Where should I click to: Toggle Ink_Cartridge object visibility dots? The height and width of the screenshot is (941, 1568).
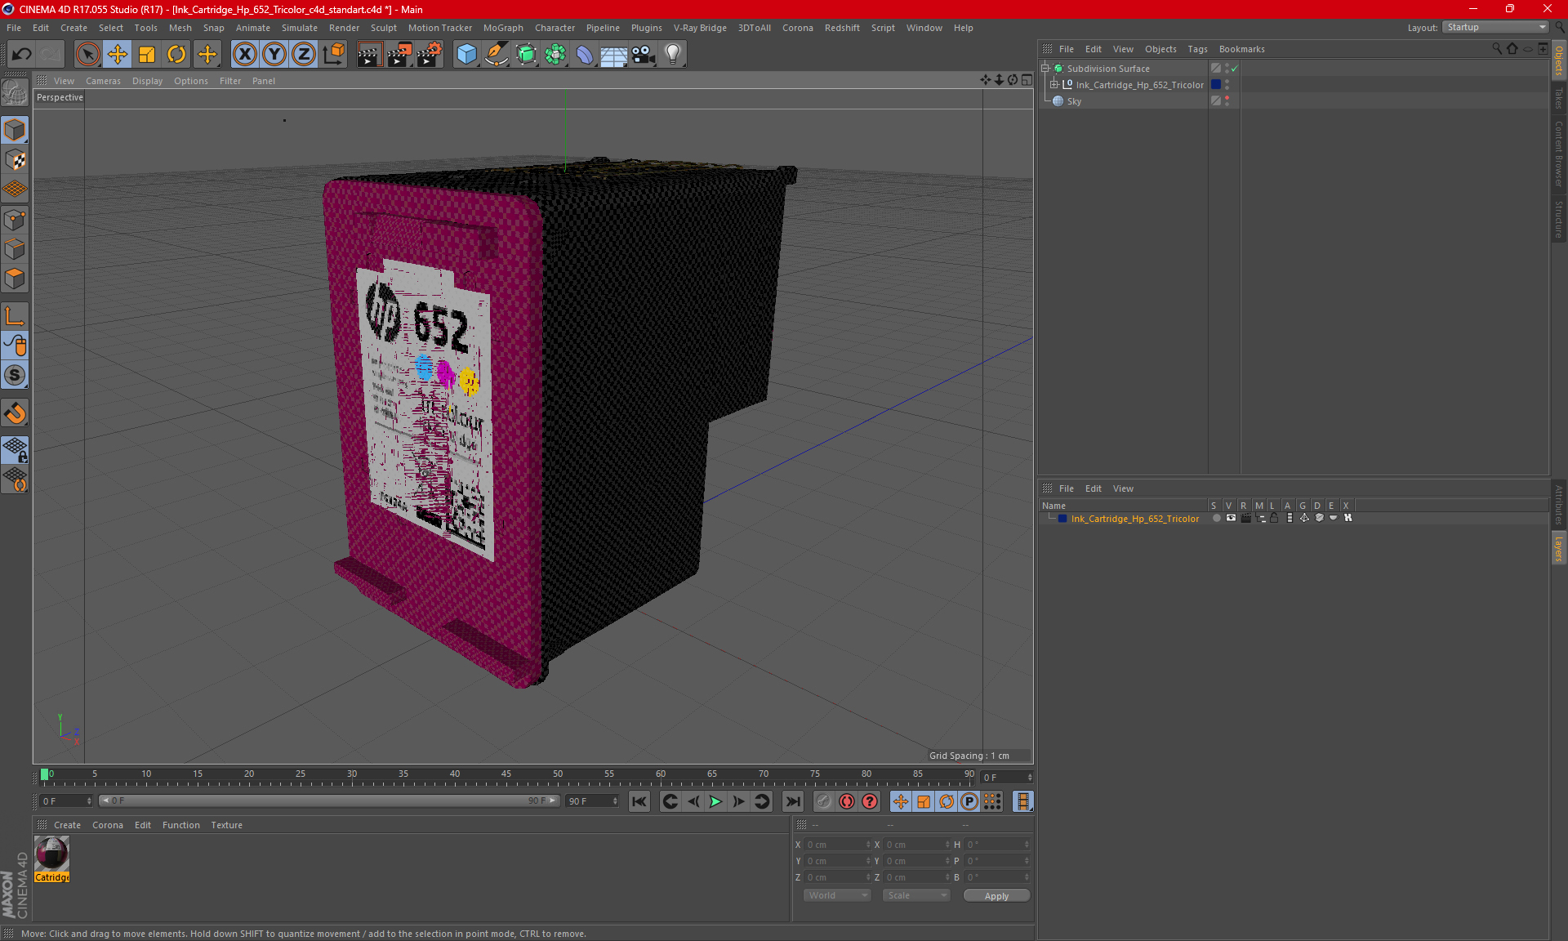(x=1227, y=85)
